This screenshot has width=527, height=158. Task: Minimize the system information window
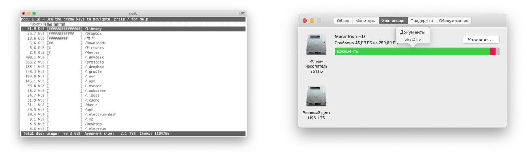(x=312, y=21)
